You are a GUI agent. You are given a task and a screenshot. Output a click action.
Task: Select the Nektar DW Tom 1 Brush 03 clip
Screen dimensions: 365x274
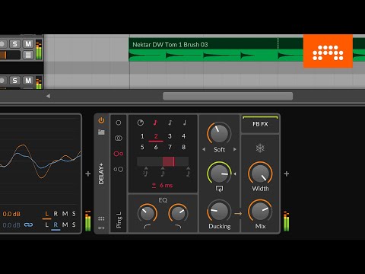[x=170, y=45]
